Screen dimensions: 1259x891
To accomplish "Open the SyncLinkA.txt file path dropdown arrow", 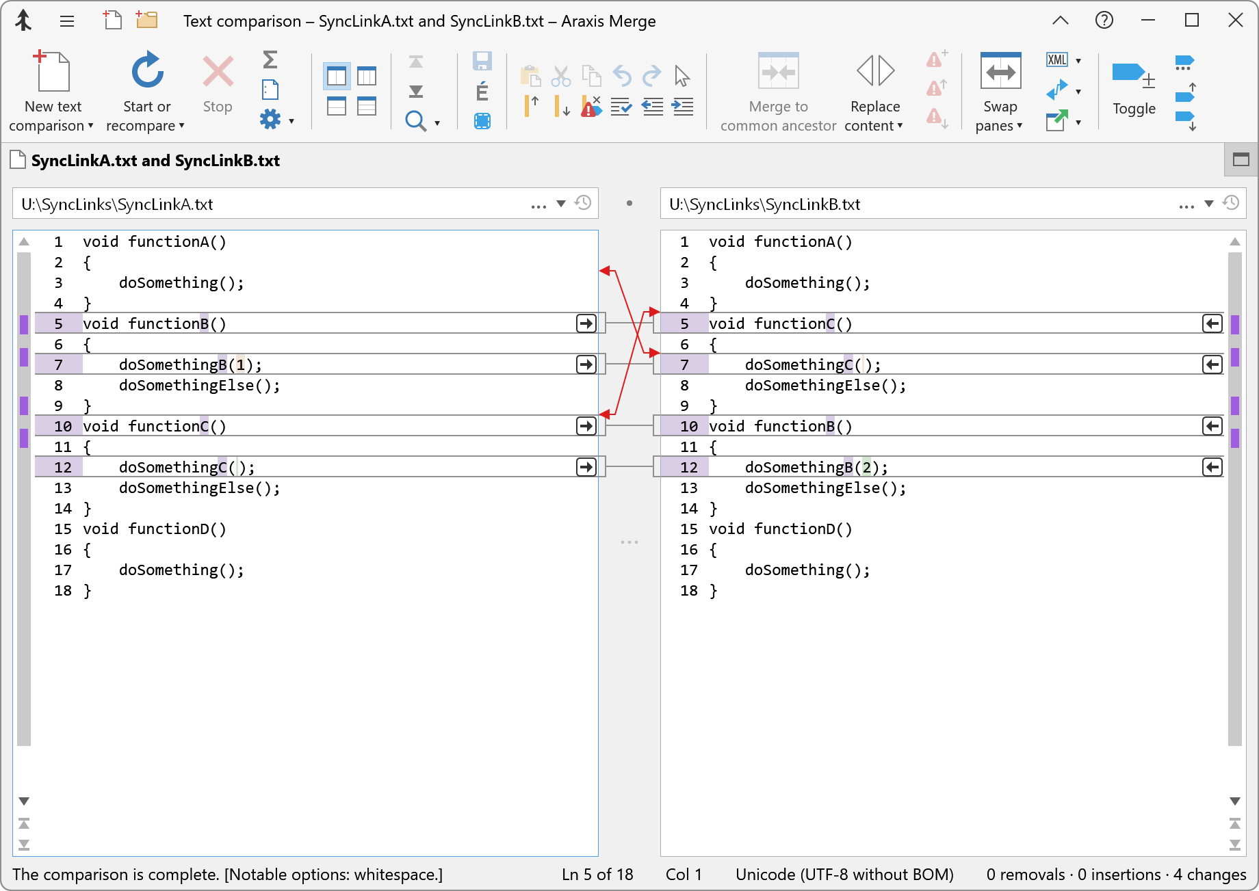I will pyautogui.click(x=562, y=203).
